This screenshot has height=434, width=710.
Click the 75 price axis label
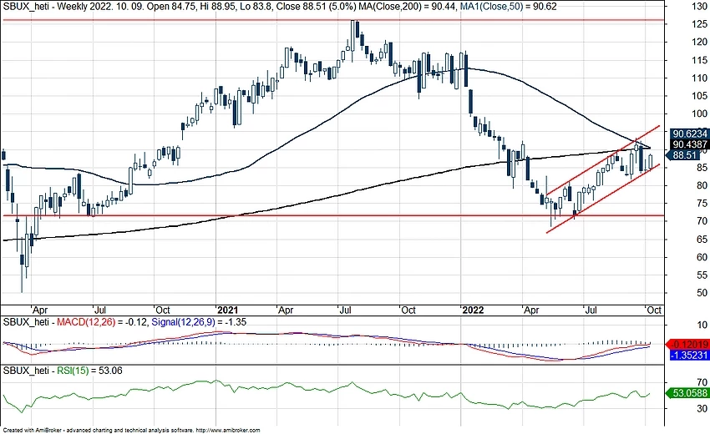click(x=702, y=204)
